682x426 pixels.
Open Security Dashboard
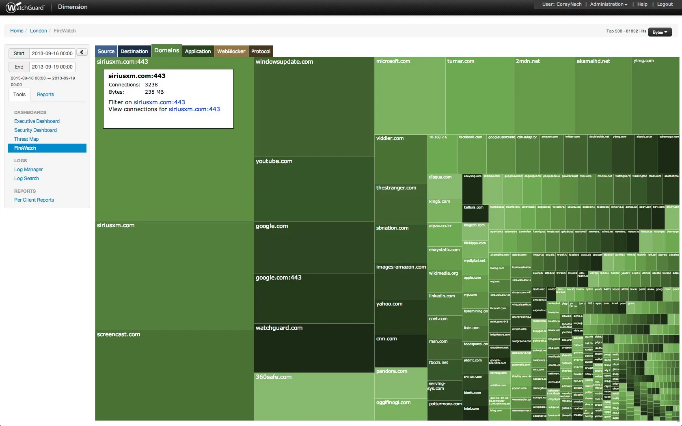35,130
